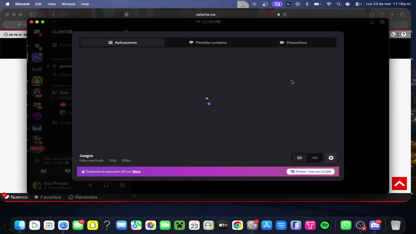Select HD stream quality
The image size is (416, 234).
[315, 158]
